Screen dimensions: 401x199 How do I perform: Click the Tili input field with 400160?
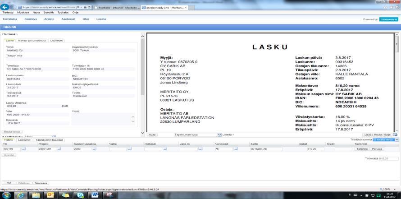pos(12,149)
